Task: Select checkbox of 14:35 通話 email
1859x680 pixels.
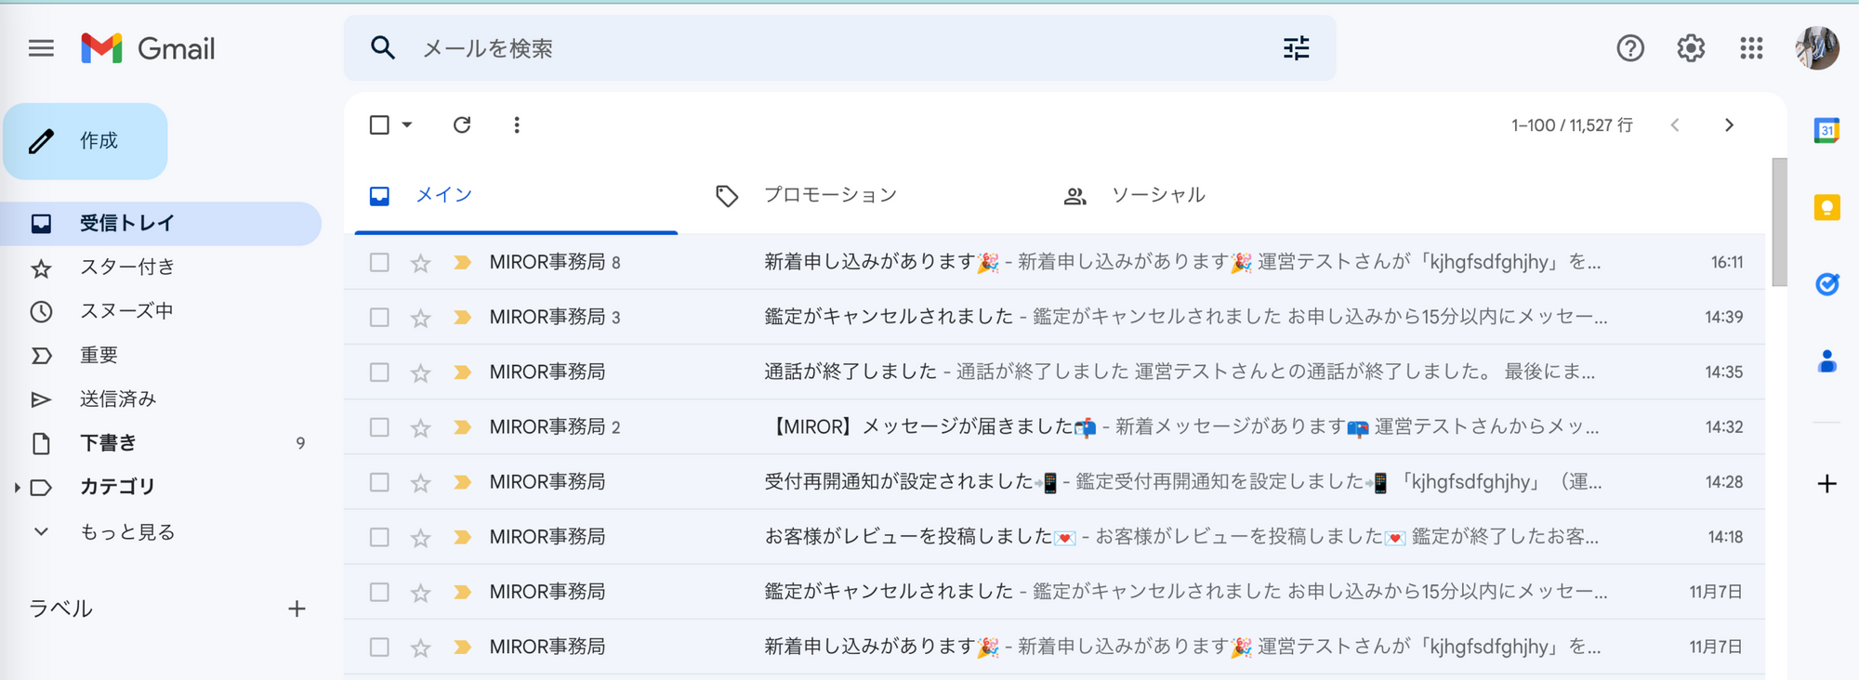Action: (x=379, y=373)
